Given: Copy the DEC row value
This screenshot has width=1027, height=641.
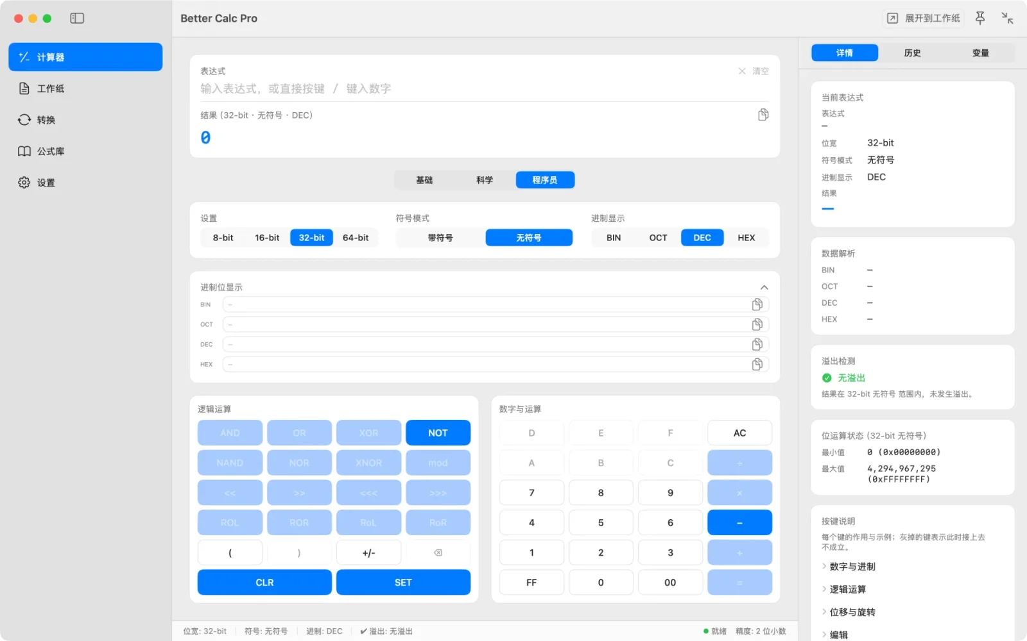Looking at the screenshot, I should [757, 344].
